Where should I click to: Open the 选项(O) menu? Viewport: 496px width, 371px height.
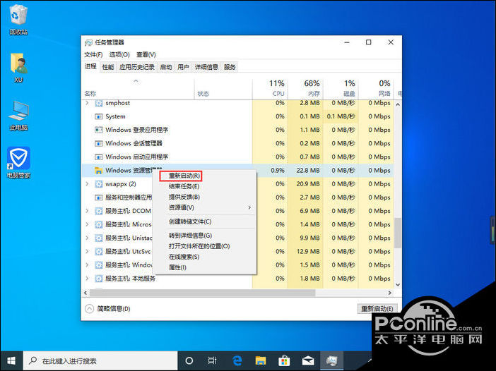[x=119, y=54]
